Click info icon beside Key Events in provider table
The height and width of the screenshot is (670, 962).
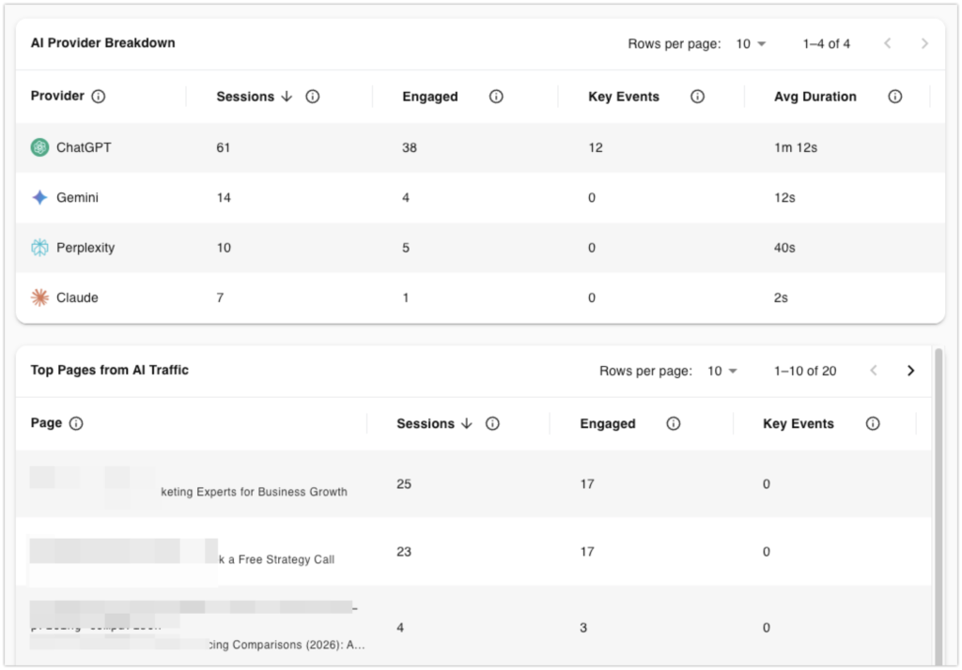pyautogui.click(x=697, y=97)
